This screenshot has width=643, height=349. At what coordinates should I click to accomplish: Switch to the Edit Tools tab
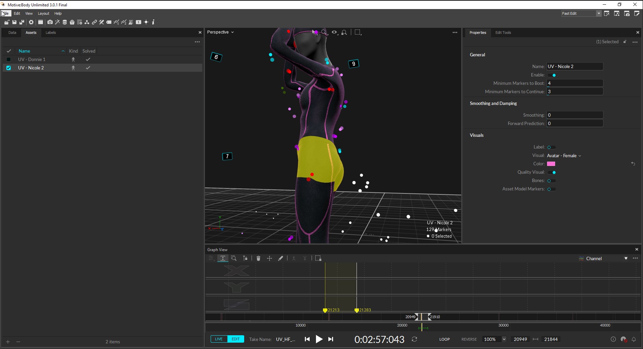[x=503, y=33]
